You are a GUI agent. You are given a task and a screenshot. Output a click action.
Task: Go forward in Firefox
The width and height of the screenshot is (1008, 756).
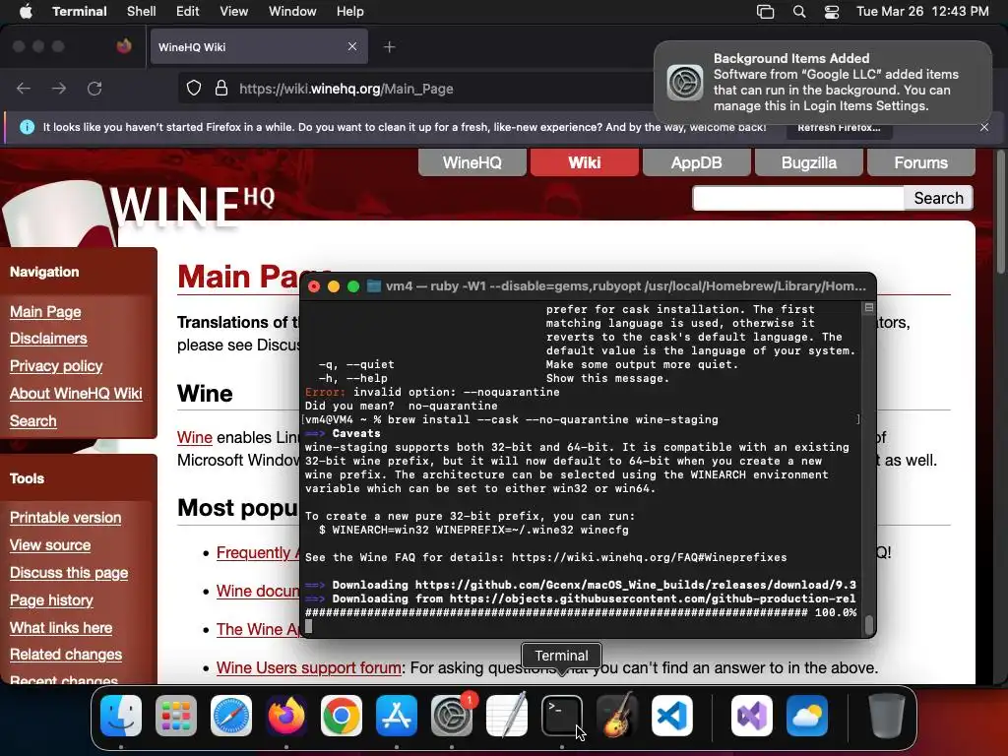pyautogui.click(x=59, y=88)
